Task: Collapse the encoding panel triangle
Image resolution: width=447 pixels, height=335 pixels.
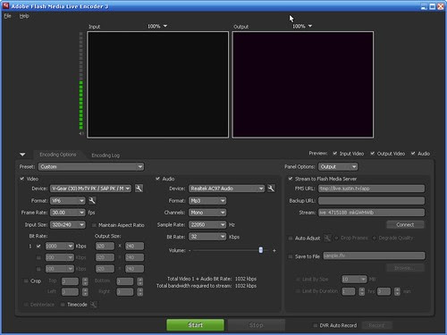Action: pyautogui.click(x=22, y=155)
